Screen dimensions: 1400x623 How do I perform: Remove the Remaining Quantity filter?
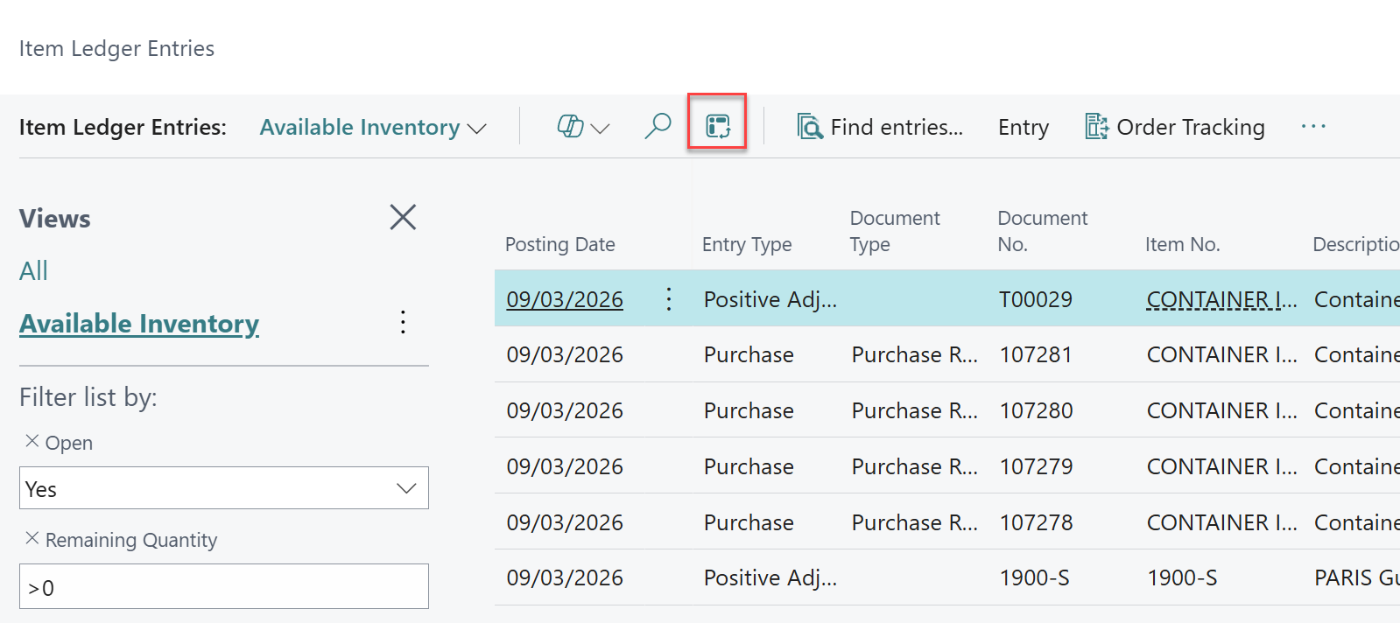click(32, 538)
